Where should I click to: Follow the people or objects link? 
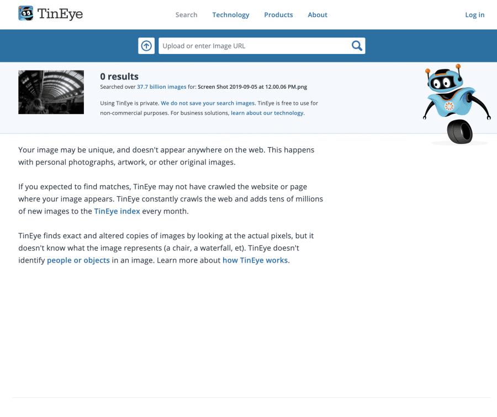[x=78, y=260]
